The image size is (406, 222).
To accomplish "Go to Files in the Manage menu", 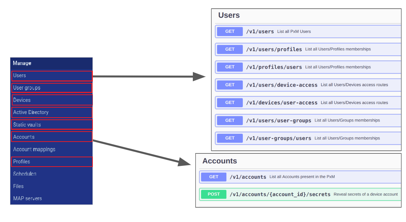I will pyautogui.click(x=19, y=186).
